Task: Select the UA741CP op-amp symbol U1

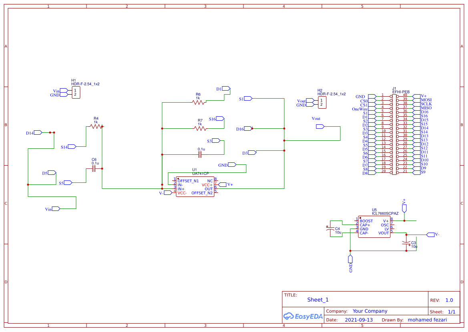Action: (195, 186)
